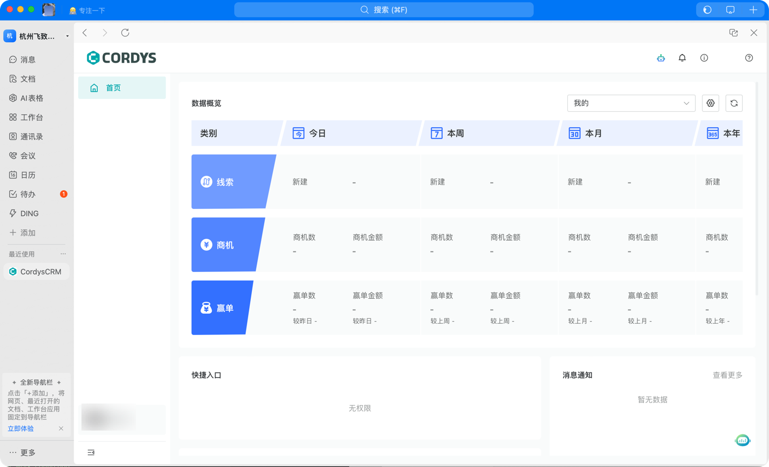Viewport: 769px width, 467px height.
Task: Open CordysCRM help via question mark icon
Action: 749,58
